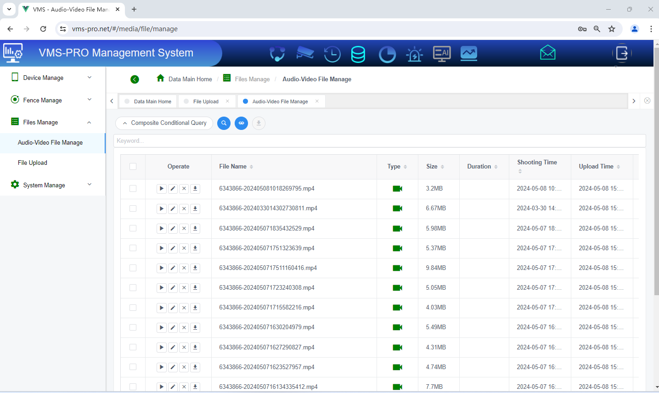This screenshot has width=659, height=393.
Task: Check the row checkbox for 6343866-202405071751323639.mp4
Action: pyautogui.click(x=133, y=248)
